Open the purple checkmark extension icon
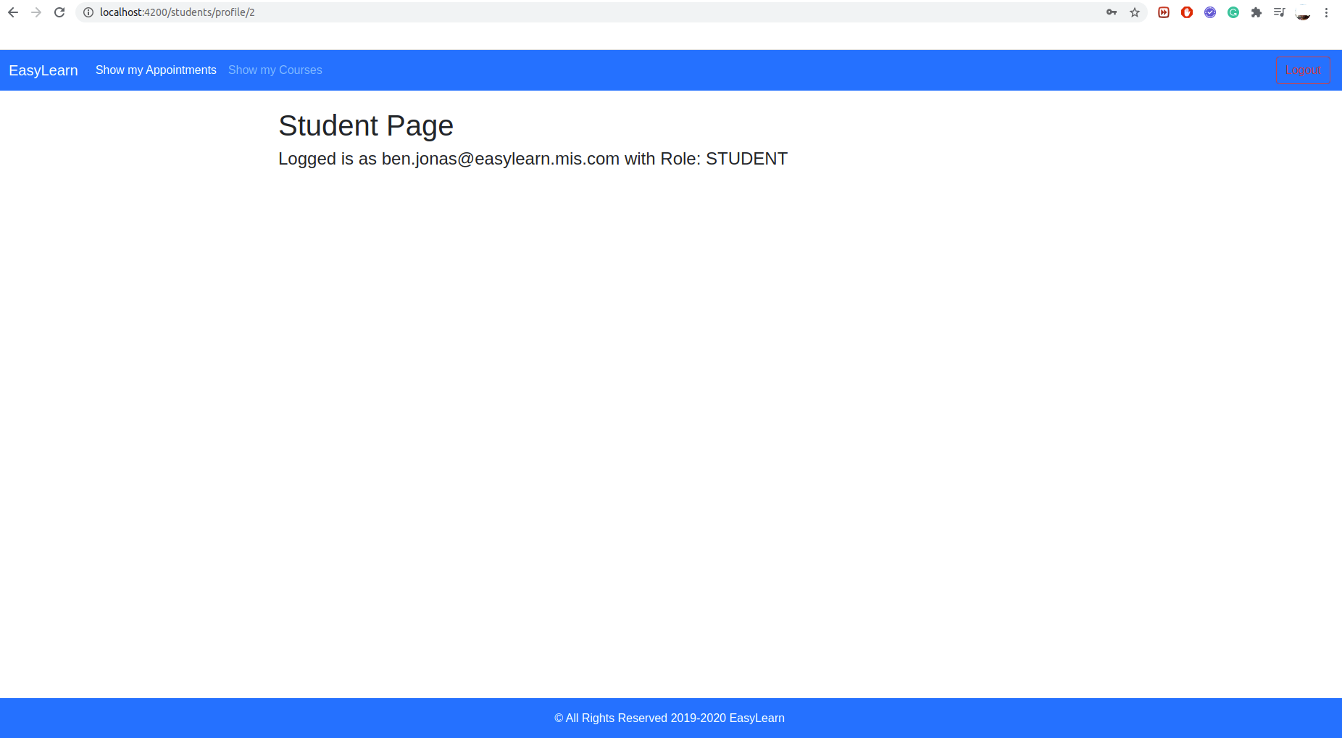The width and height of the screenshot is (1342, 738). pyautogui.click(x=1210, y=12)
